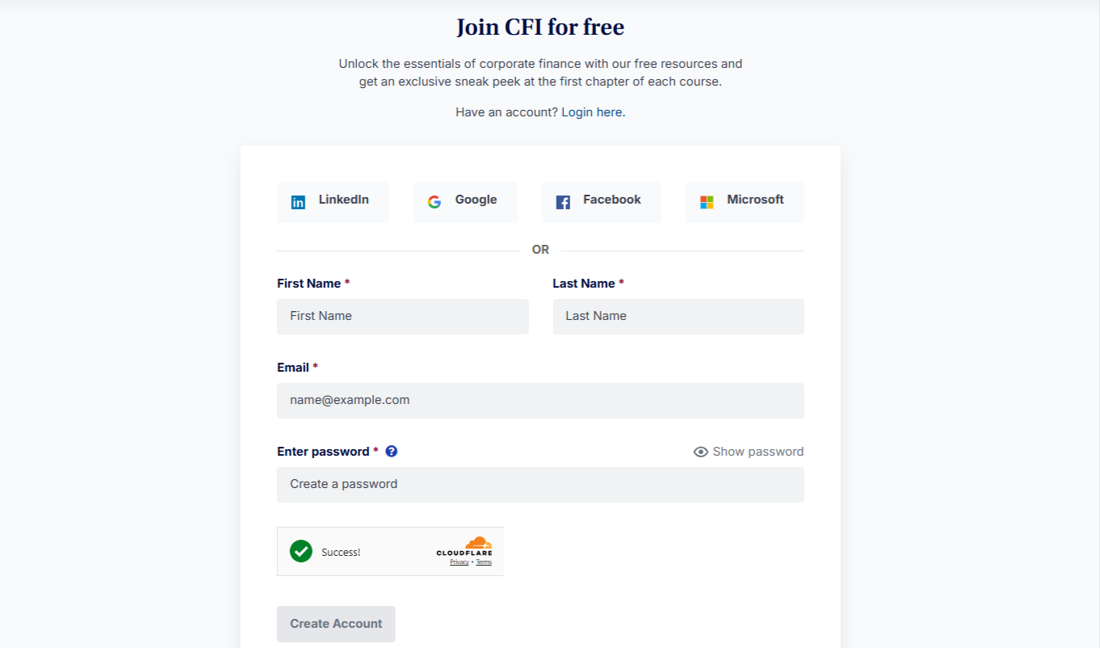Choose the Microsoft sign-up icon

point(706,202)
